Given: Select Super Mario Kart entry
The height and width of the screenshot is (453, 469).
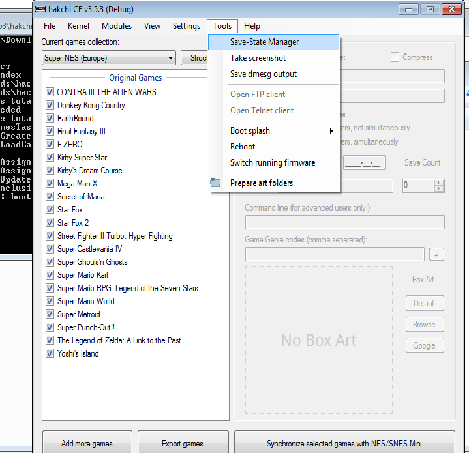Looking at the screenshot, I should [83, 275].
